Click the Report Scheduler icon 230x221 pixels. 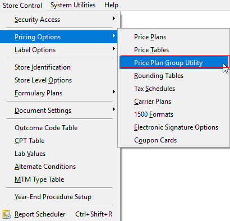(x=7, y=214)
